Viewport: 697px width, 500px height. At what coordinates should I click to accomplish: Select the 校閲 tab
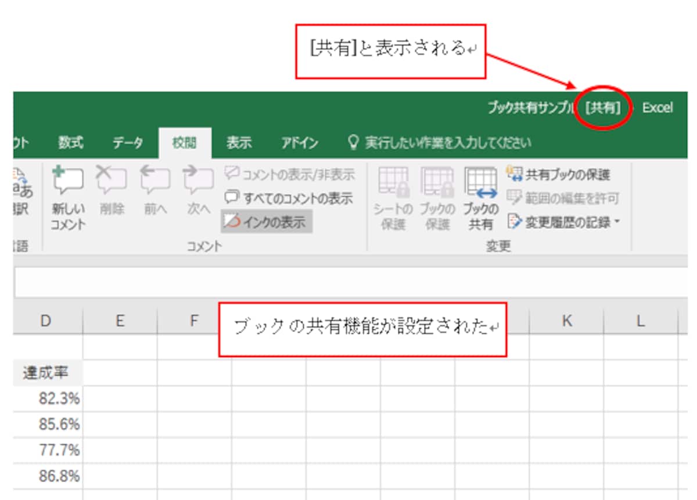pyautogui.click(x=185, y=143)
